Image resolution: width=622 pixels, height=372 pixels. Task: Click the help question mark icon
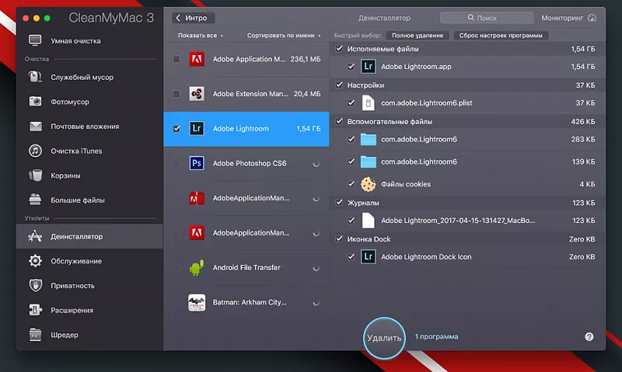(589, 336)
